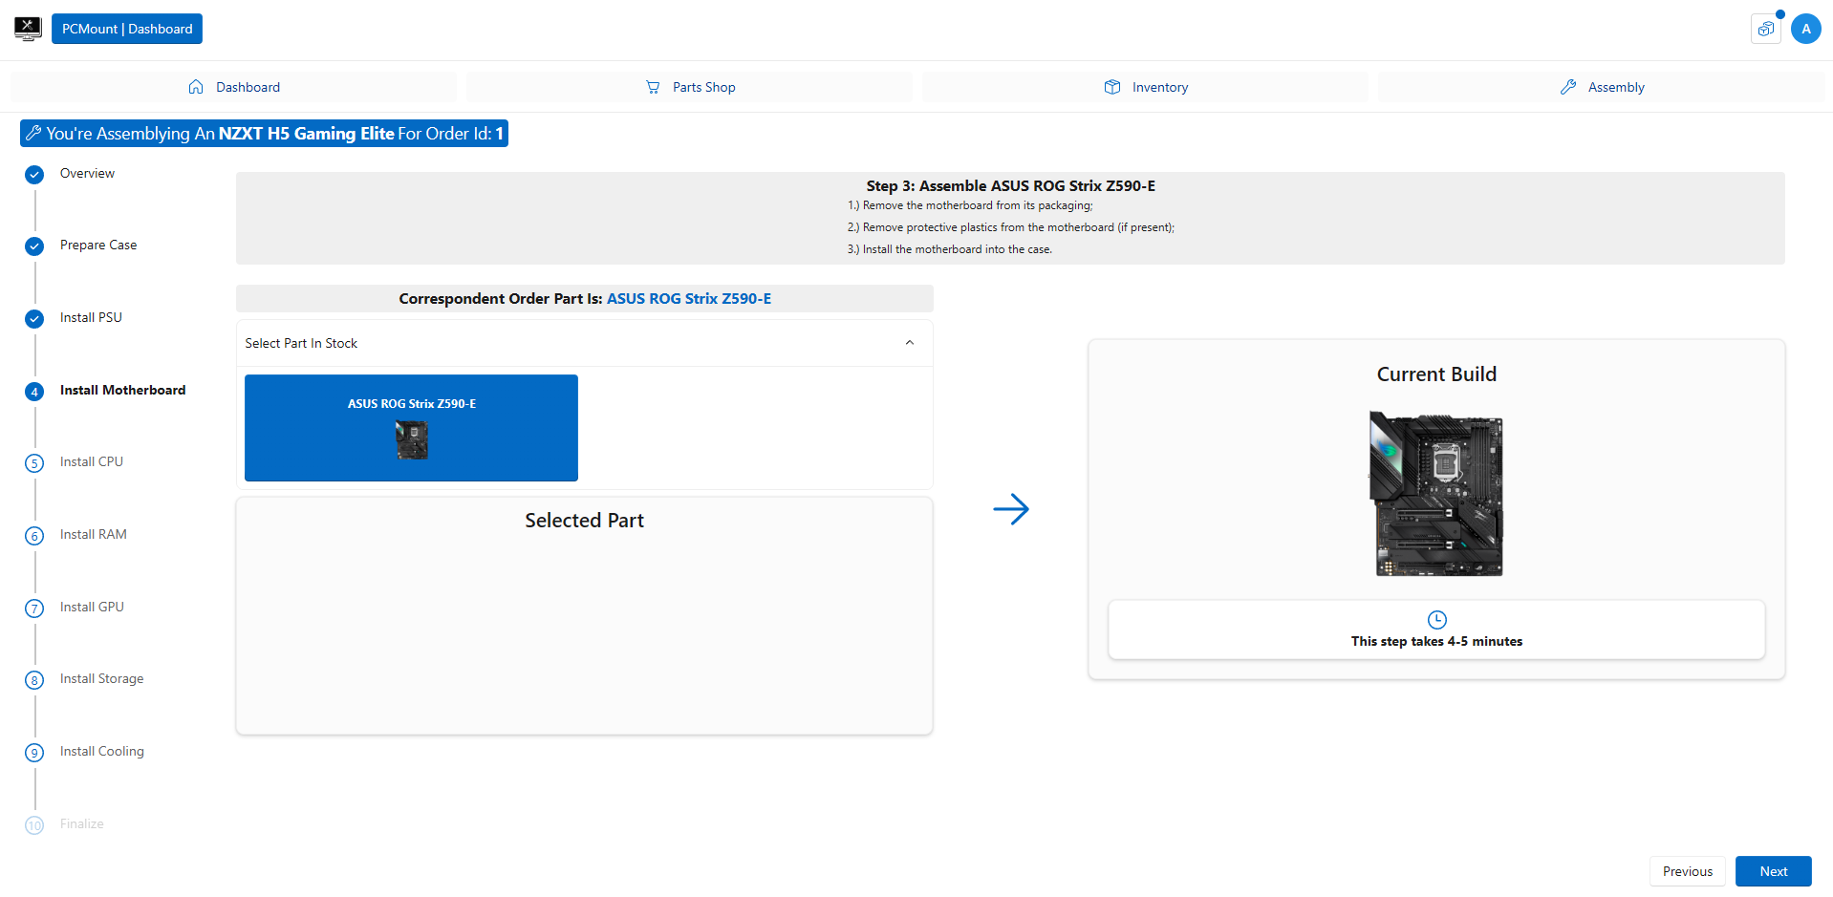This screenshot has width=1833, height=897.
Task: Click instruction "Remove protective plastics from the motherboard"
Action: click(1011, 227)
